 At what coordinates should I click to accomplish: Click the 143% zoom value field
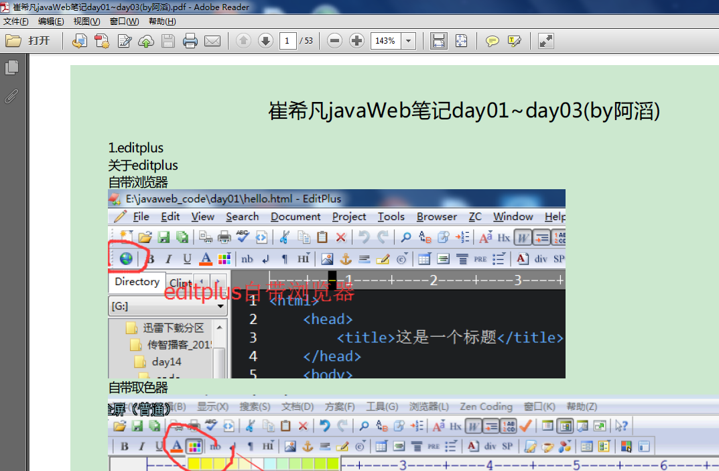(x=385, y=41)
